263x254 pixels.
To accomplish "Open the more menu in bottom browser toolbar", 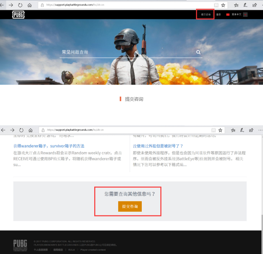I will coord(260,130).
